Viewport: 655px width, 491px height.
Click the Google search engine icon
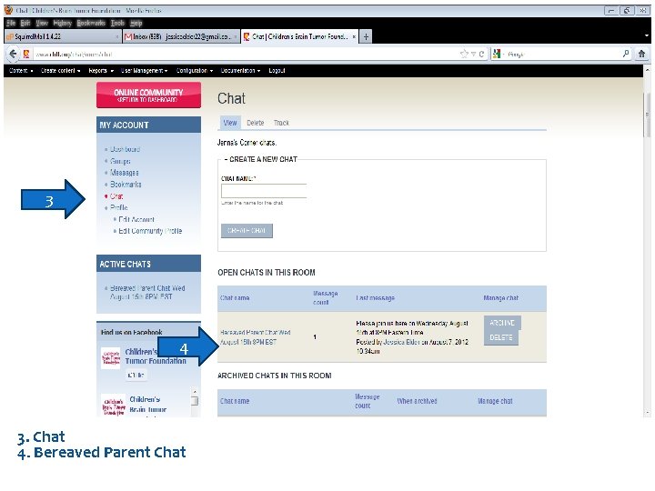click(497, 54)
